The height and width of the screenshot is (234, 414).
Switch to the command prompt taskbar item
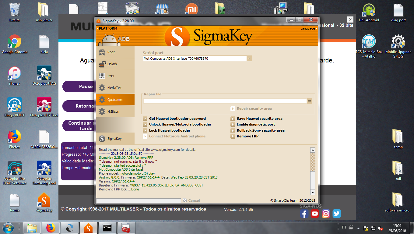click(x=107, y=228)
